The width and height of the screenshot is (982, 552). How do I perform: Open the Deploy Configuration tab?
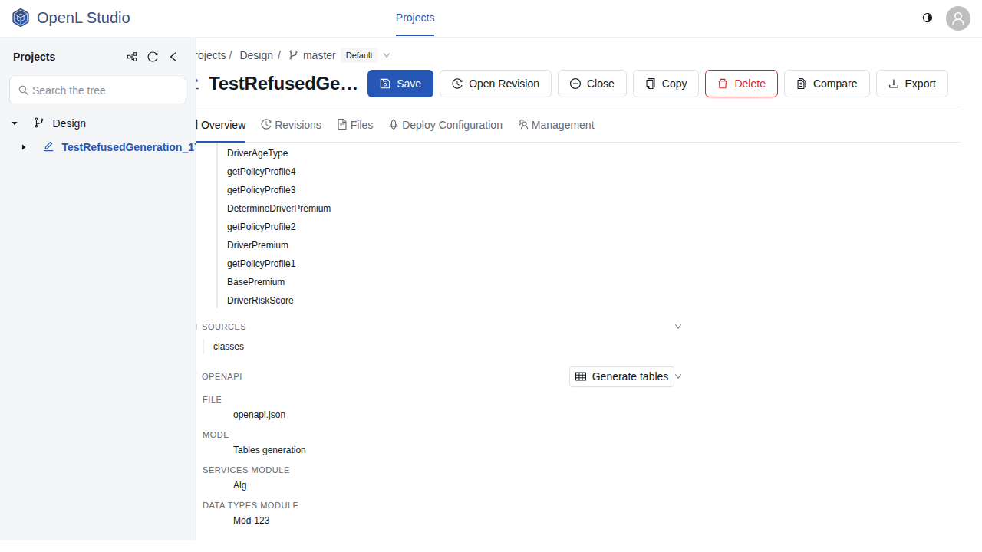click(446, 125)
